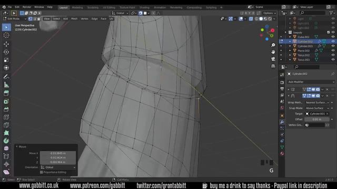
Task: Open the Window menu
Action: tap(39, 7)
